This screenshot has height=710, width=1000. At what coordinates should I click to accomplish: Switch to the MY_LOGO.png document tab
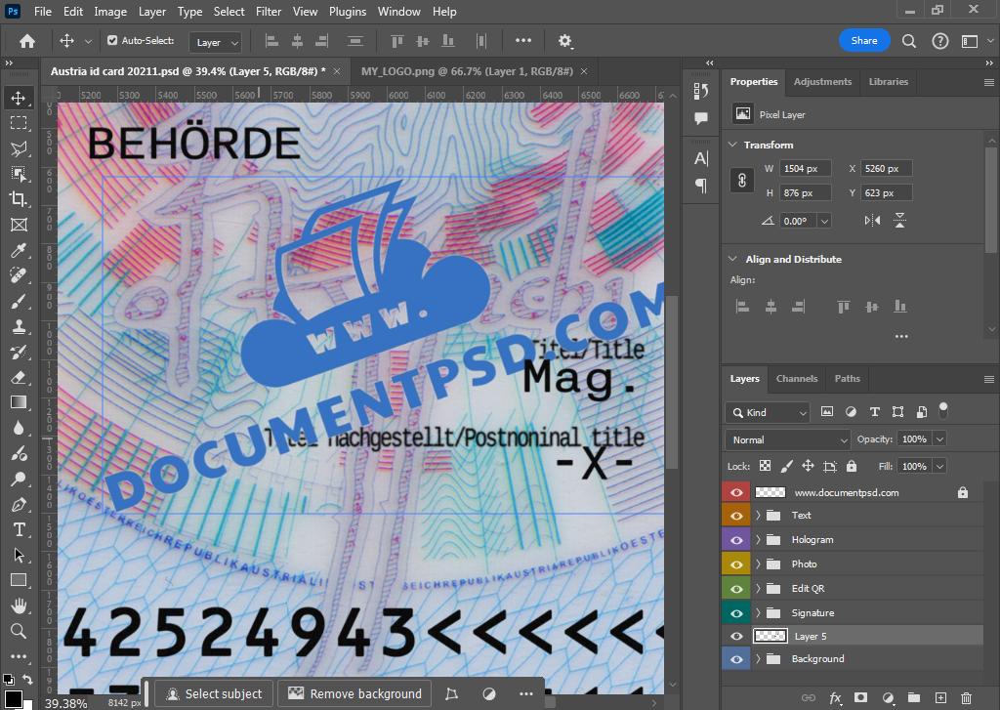(467, 71)
